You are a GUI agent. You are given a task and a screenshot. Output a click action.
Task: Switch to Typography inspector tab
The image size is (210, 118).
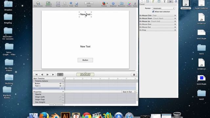164,1
